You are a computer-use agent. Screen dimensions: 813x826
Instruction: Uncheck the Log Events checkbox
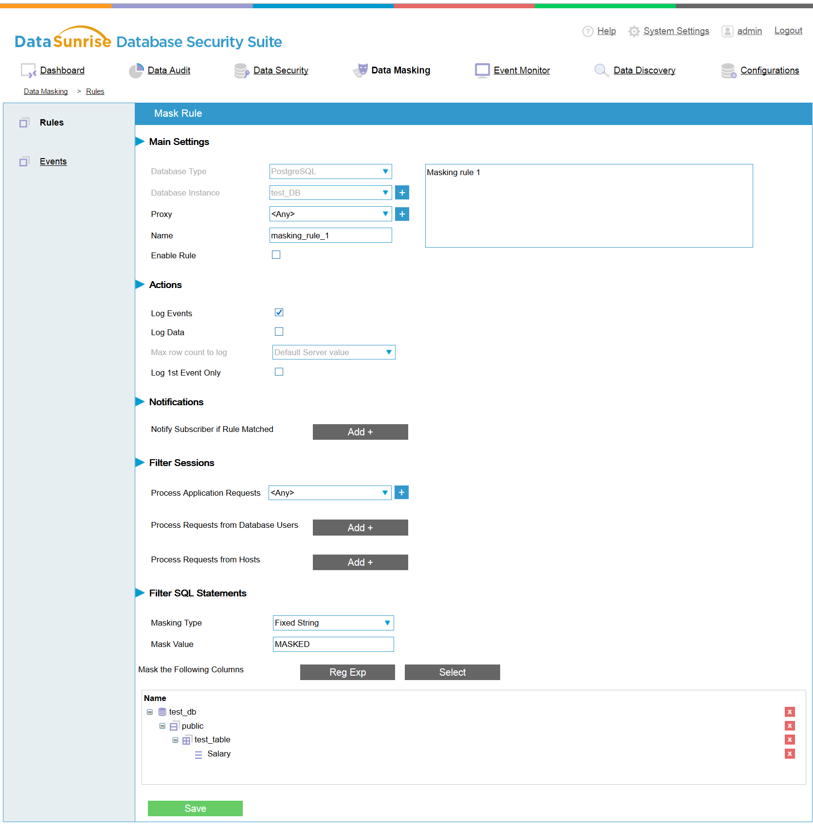click(x=279, y=313)
